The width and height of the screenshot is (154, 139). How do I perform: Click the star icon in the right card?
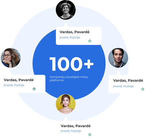[x=143, y=89]
